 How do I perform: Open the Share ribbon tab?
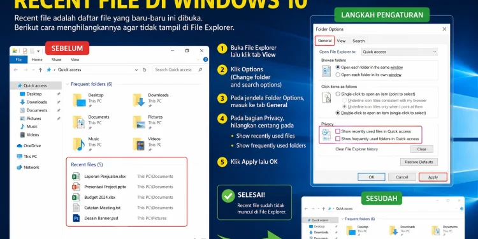[56, 60]
